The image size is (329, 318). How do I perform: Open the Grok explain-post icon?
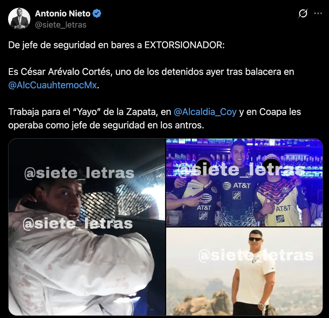pos(303,13)
